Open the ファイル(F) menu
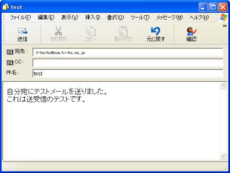 click(x=20, y=17)
